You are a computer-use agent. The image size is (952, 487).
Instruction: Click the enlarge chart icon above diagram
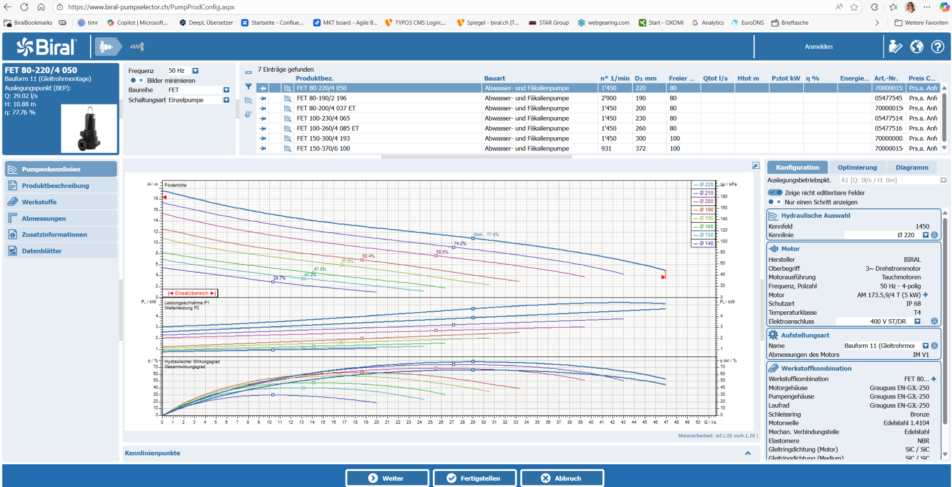(x=755, y=166)
